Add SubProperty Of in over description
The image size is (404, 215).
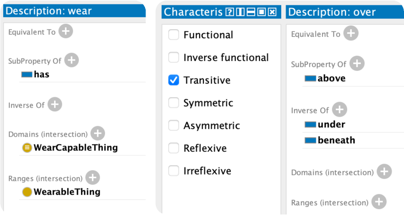point(357,63)
